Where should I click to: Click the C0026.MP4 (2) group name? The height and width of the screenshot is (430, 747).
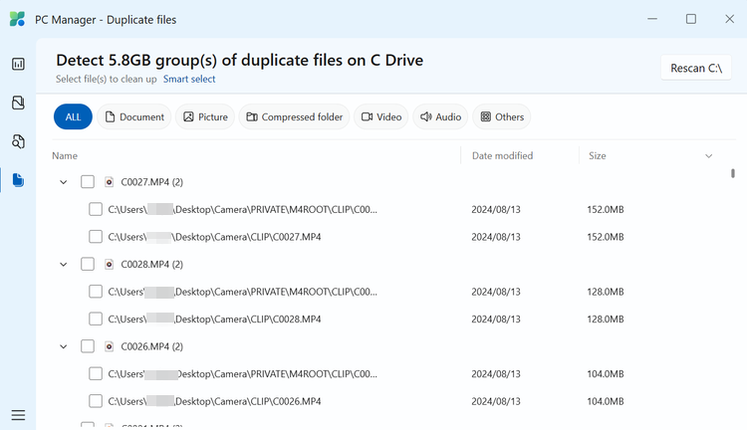coord(152,346)
